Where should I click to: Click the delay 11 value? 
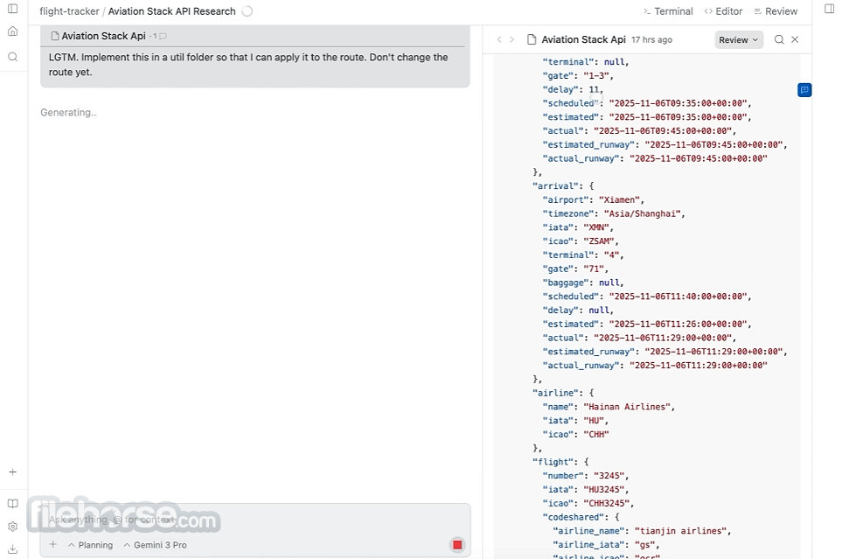click(594, 90)
